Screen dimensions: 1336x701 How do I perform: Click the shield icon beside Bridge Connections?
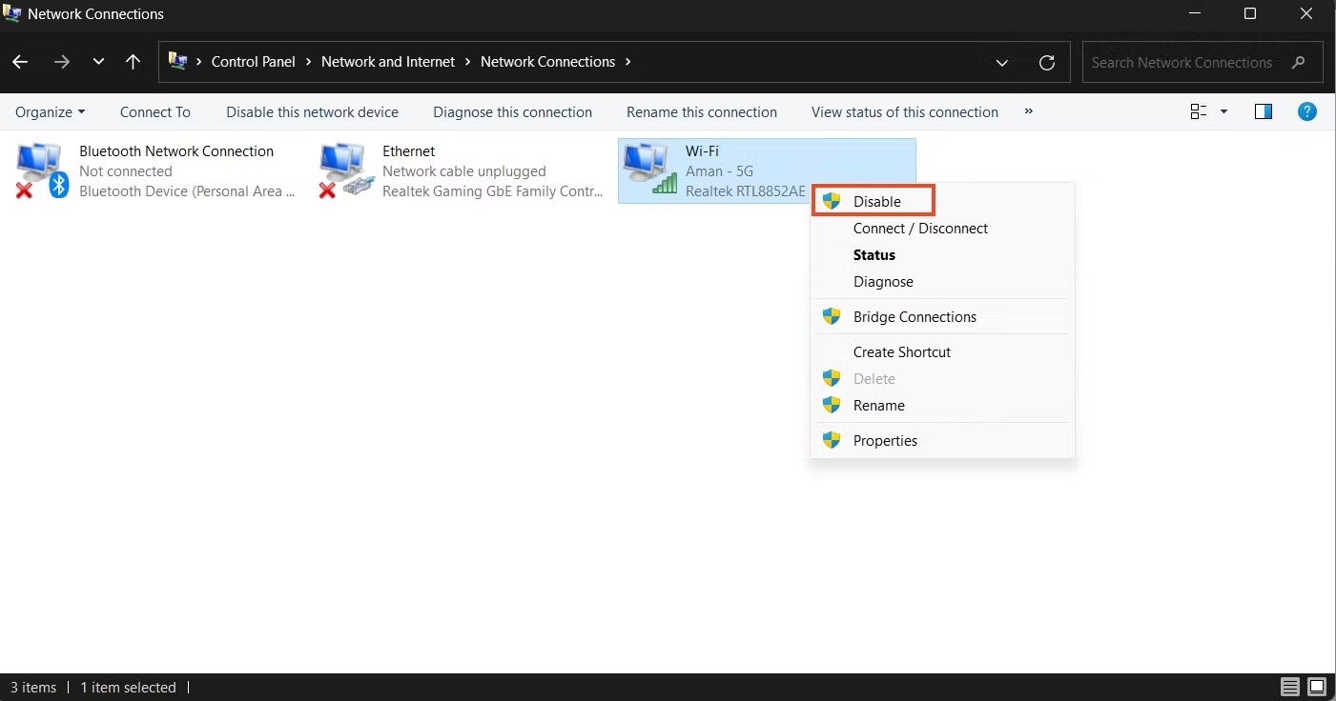tap(832, 316)
